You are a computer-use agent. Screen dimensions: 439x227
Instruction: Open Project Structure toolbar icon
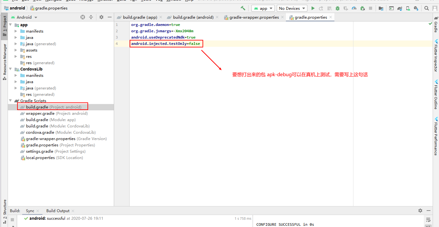pyautogui.click(x=381, y=8)
